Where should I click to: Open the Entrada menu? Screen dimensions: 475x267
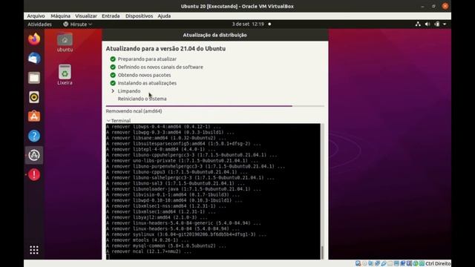point(111,16)
